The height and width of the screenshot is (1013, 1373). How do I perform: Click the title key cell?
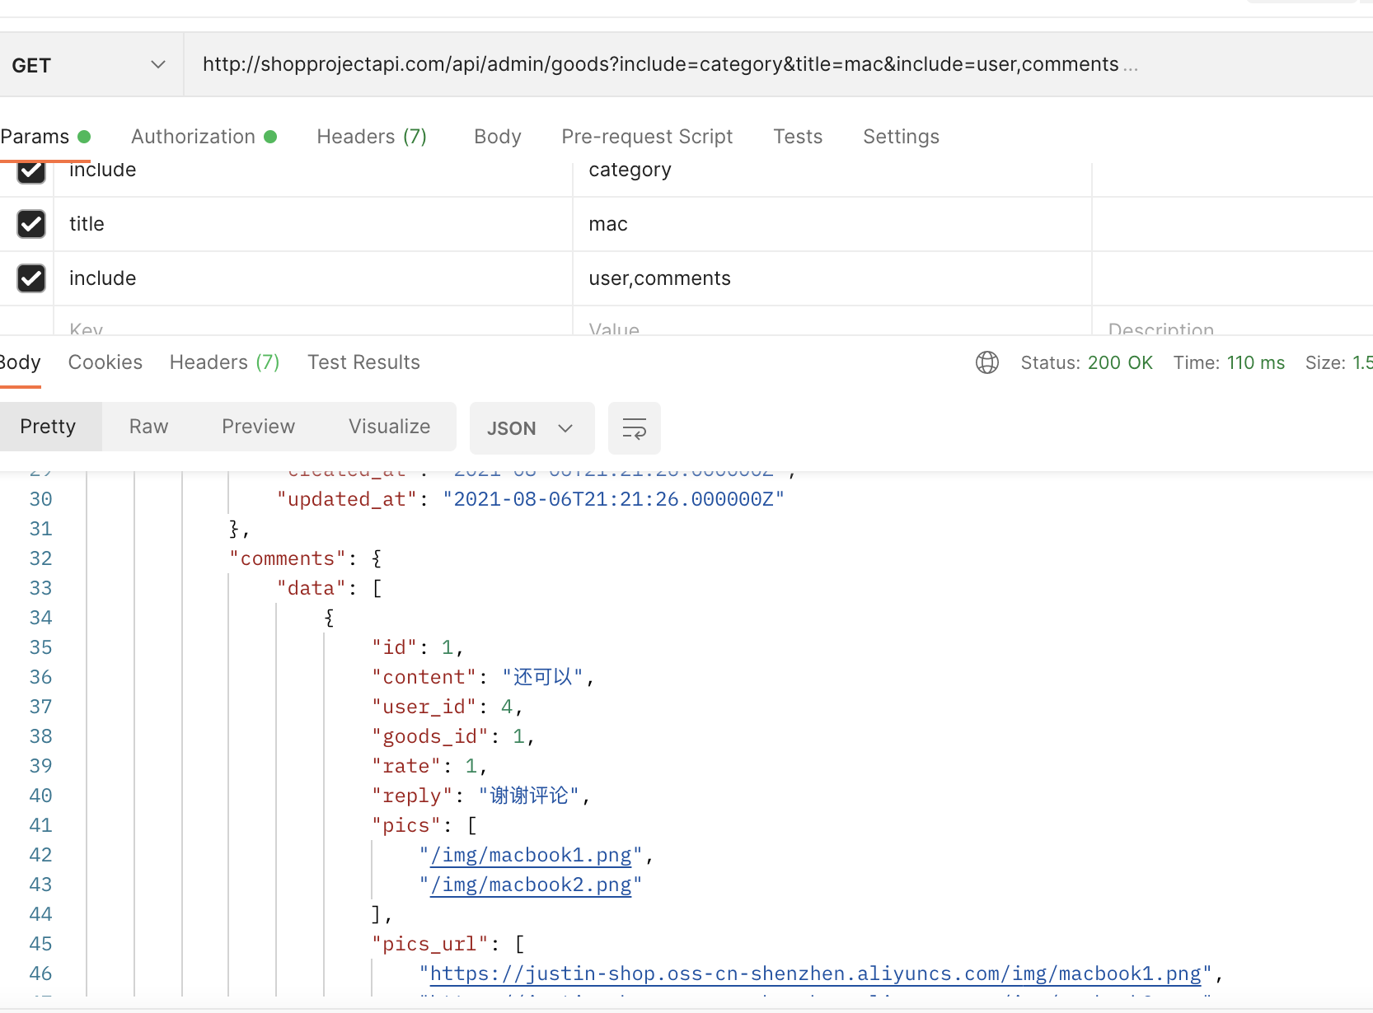click(313, 224)
